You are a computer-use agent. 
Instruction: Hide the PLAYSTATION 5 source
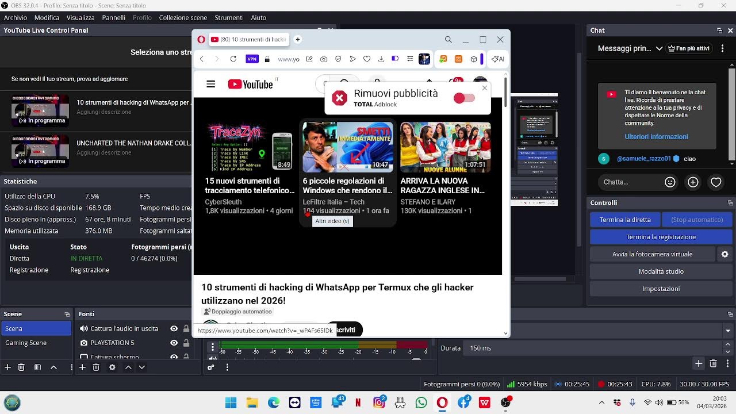(x=174, y=343)
